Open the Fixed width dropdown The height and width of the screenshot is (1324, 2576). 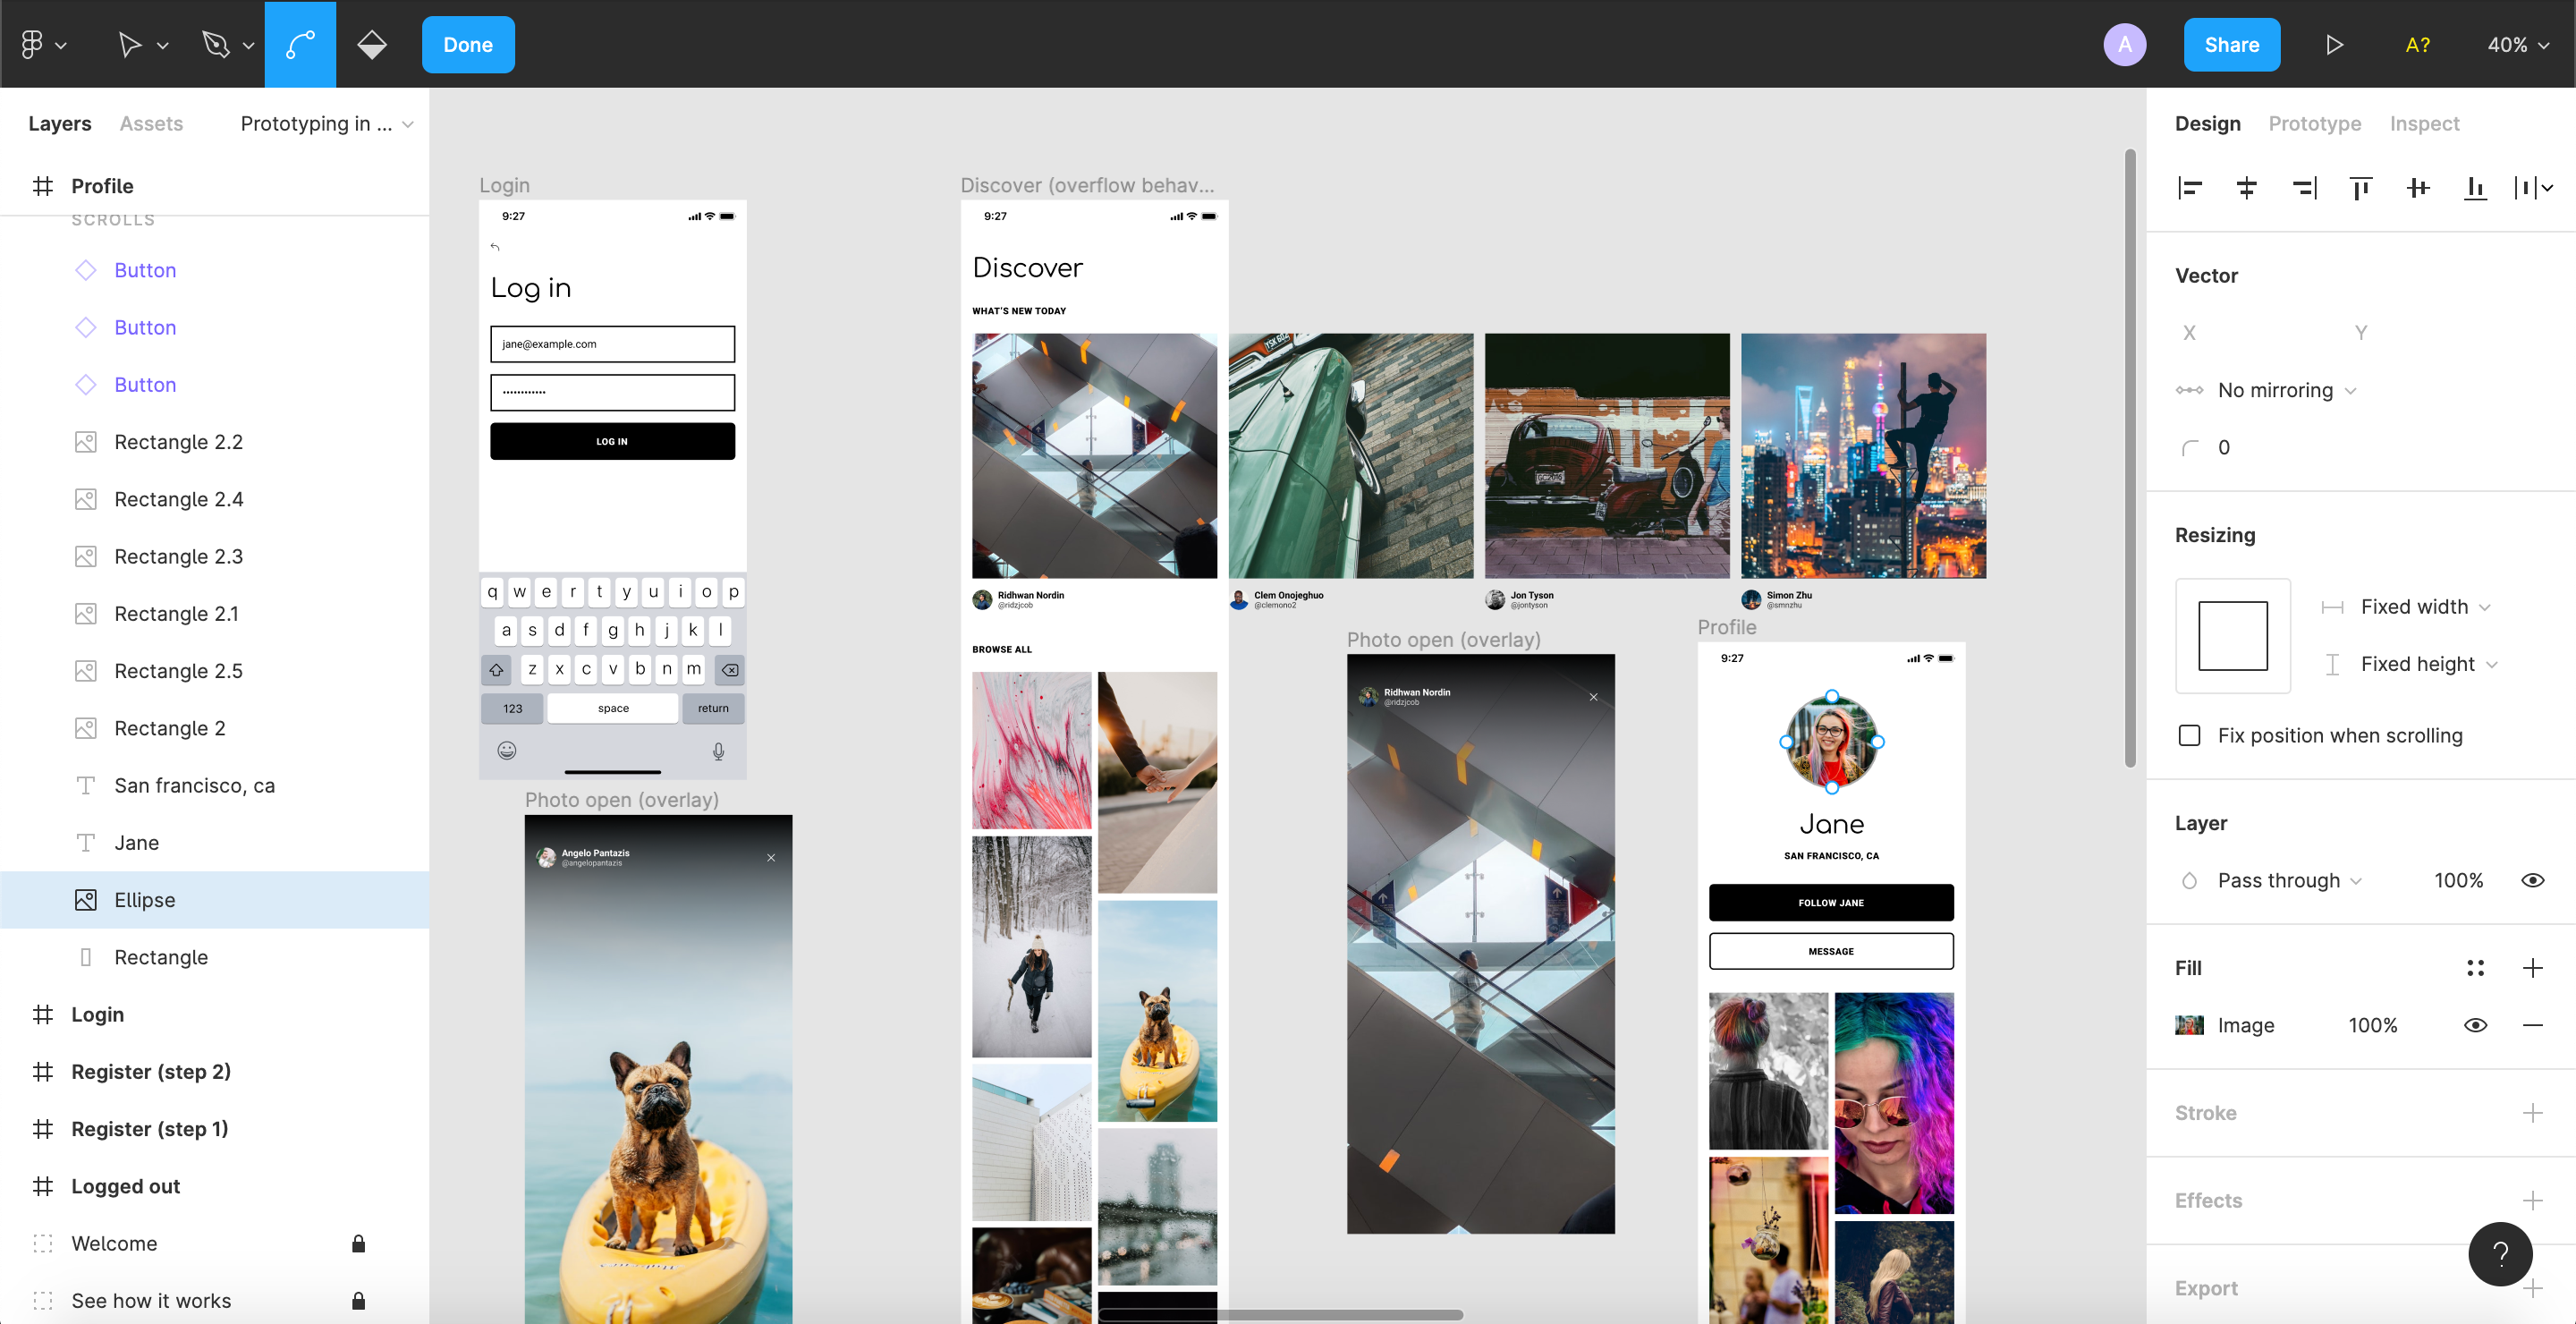coord(2425,606)
